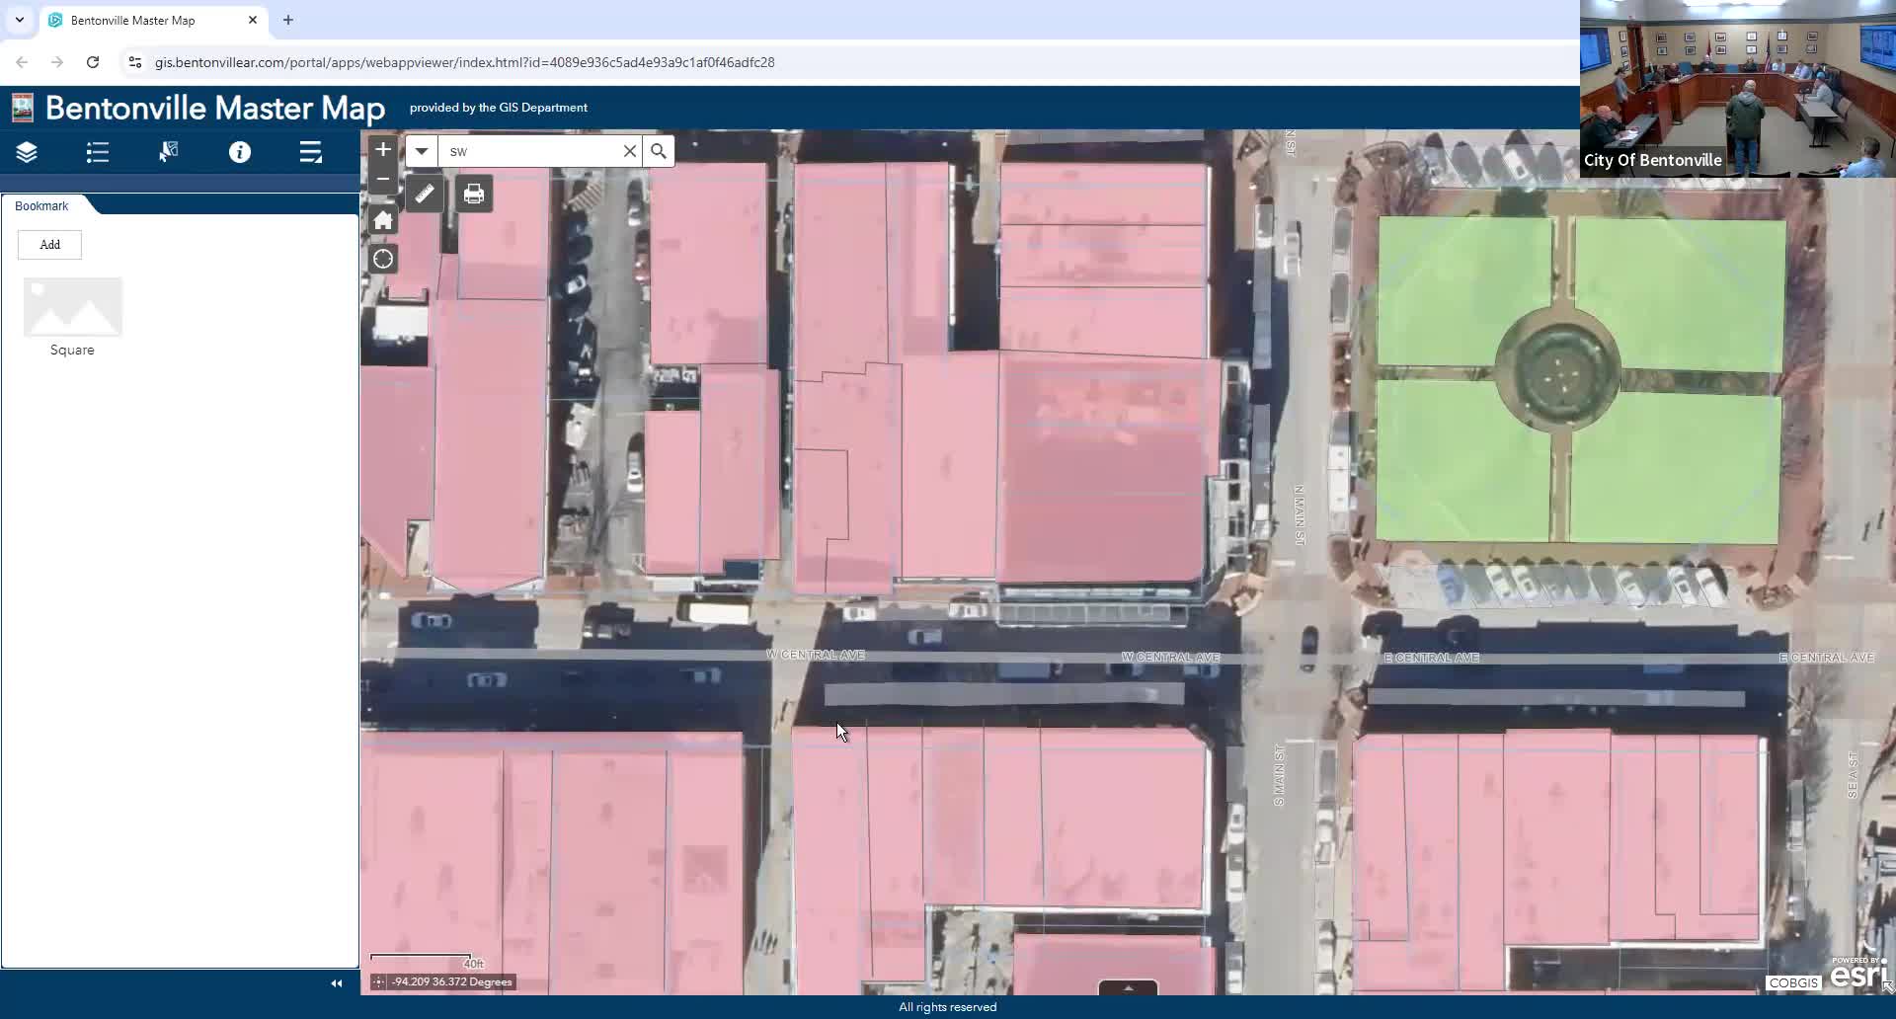
Task: Collapse the Bookmark side panel
Action: tap(335, 982)
